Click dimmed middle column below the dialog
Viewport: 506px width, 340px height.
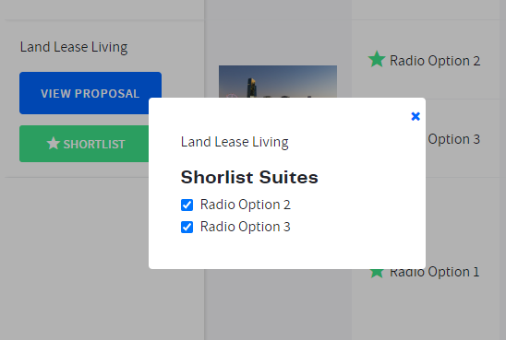point(278,304)
